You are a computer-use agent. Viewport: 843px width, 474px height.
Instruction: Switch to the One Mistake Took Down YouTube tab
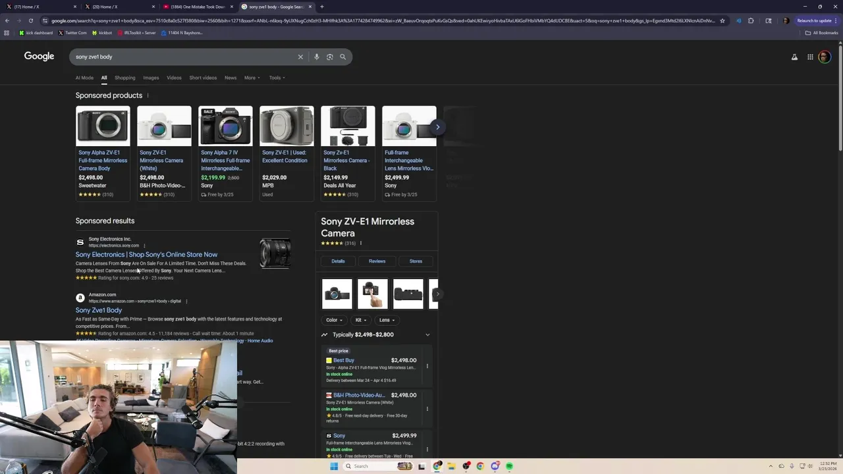point(198,7)
